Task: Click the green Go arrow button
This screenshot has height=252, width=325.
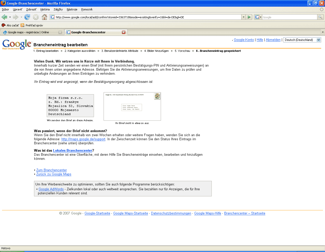Action: pyautogui.click(x=249, y=17)
